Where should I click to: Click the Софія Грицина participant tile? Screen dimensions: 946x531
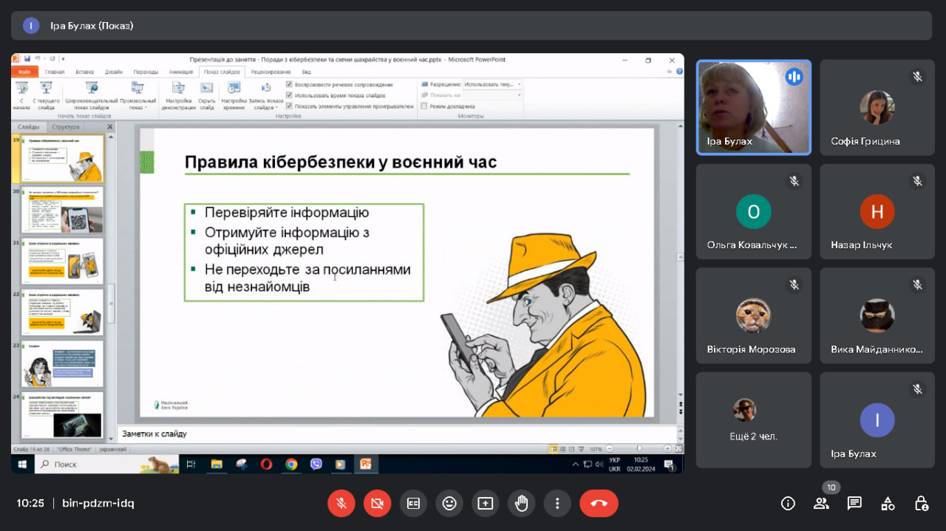pos(877,108)
